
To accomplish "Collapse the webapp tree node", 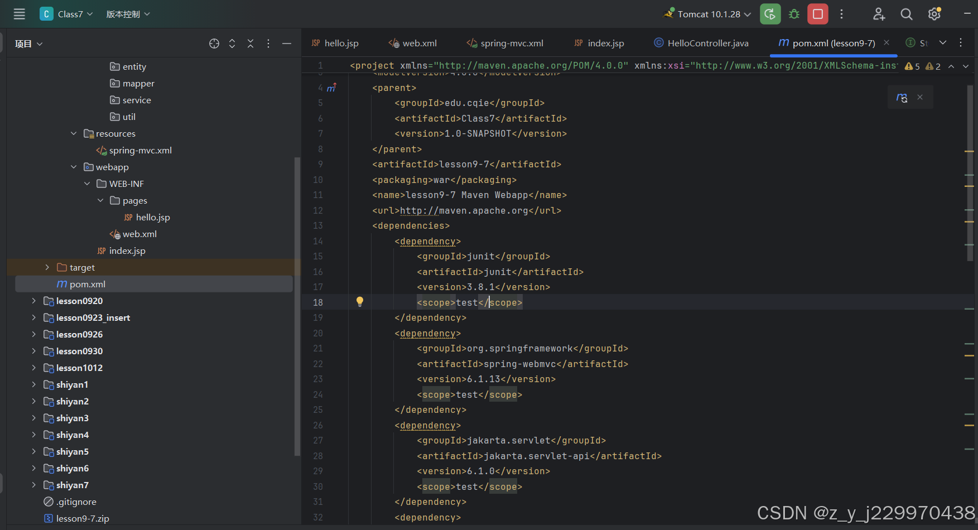I will 74,166.
